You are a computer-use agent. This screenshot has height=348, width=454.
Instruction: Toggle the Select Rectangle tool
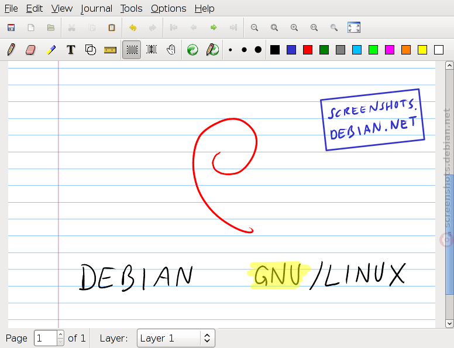(x=132, y=50)
